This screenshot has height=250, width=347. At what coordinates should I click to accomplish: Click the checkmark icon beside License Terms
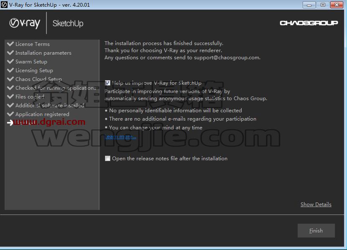point(10,44)
